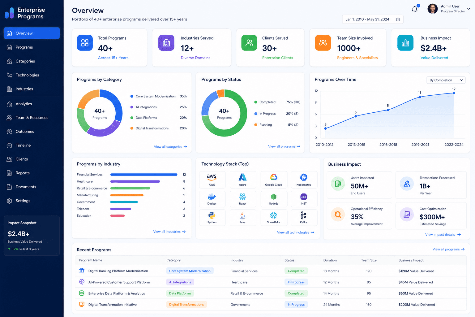Open the By Completion dropdown
The width and height of the screenshot is (475, 317).
(446, 80)
